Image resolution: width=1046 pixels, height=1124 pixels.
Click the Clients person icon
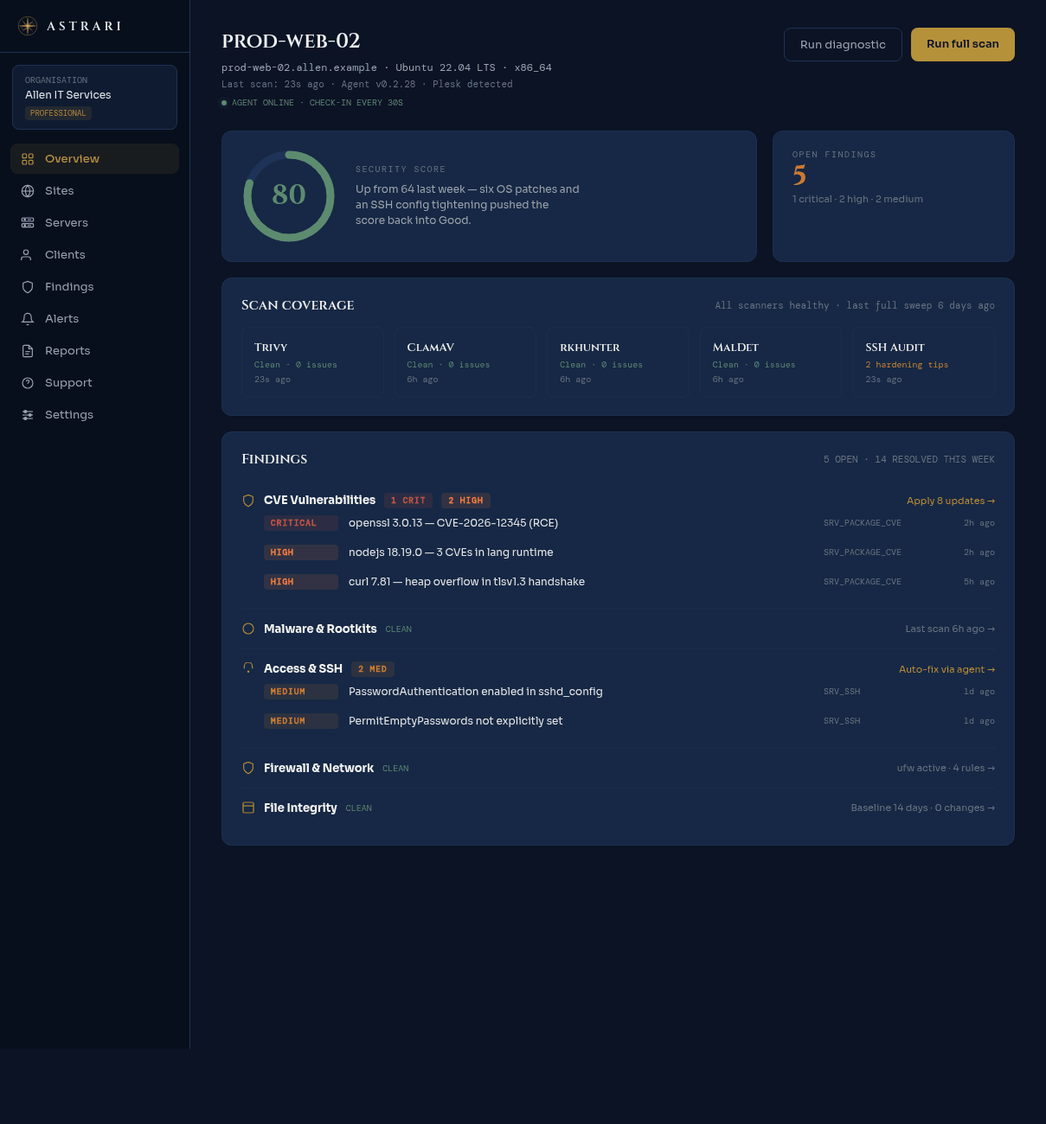pos(28,255)
